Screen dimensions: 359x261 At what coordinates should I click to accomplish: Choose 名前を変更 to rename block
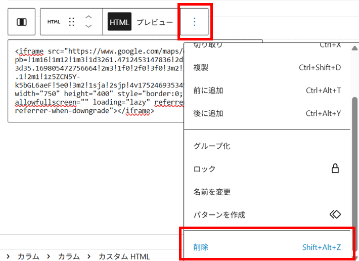coord(211,192)
